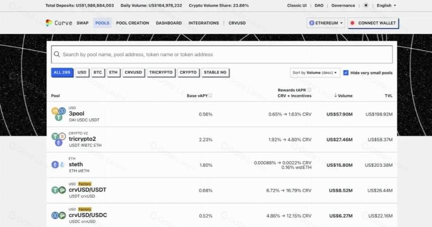Open the crvUSD/USDT pool
This screenshot has width=432, height=227.
point(222,190)
